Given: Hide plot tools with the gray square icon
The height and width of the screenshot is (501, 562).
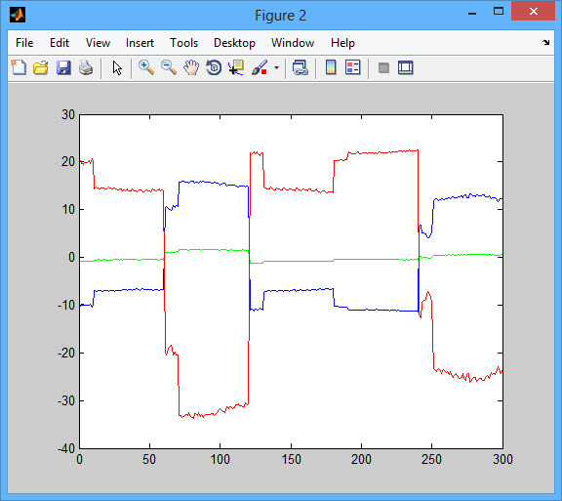Looking at the screenshot, I should [x=383, y=67].
